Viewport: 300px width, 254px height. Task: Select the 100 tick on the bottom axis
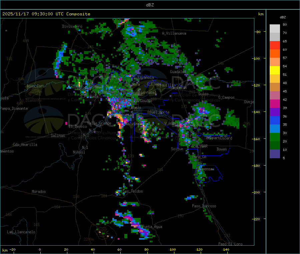[x=173, y=249]
